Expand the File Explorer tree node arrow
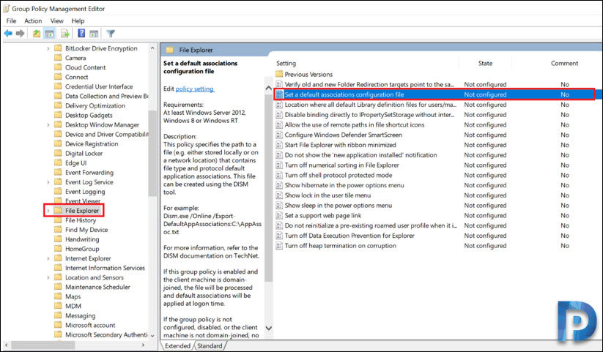603x352 pixels. [x=48, y=211]
